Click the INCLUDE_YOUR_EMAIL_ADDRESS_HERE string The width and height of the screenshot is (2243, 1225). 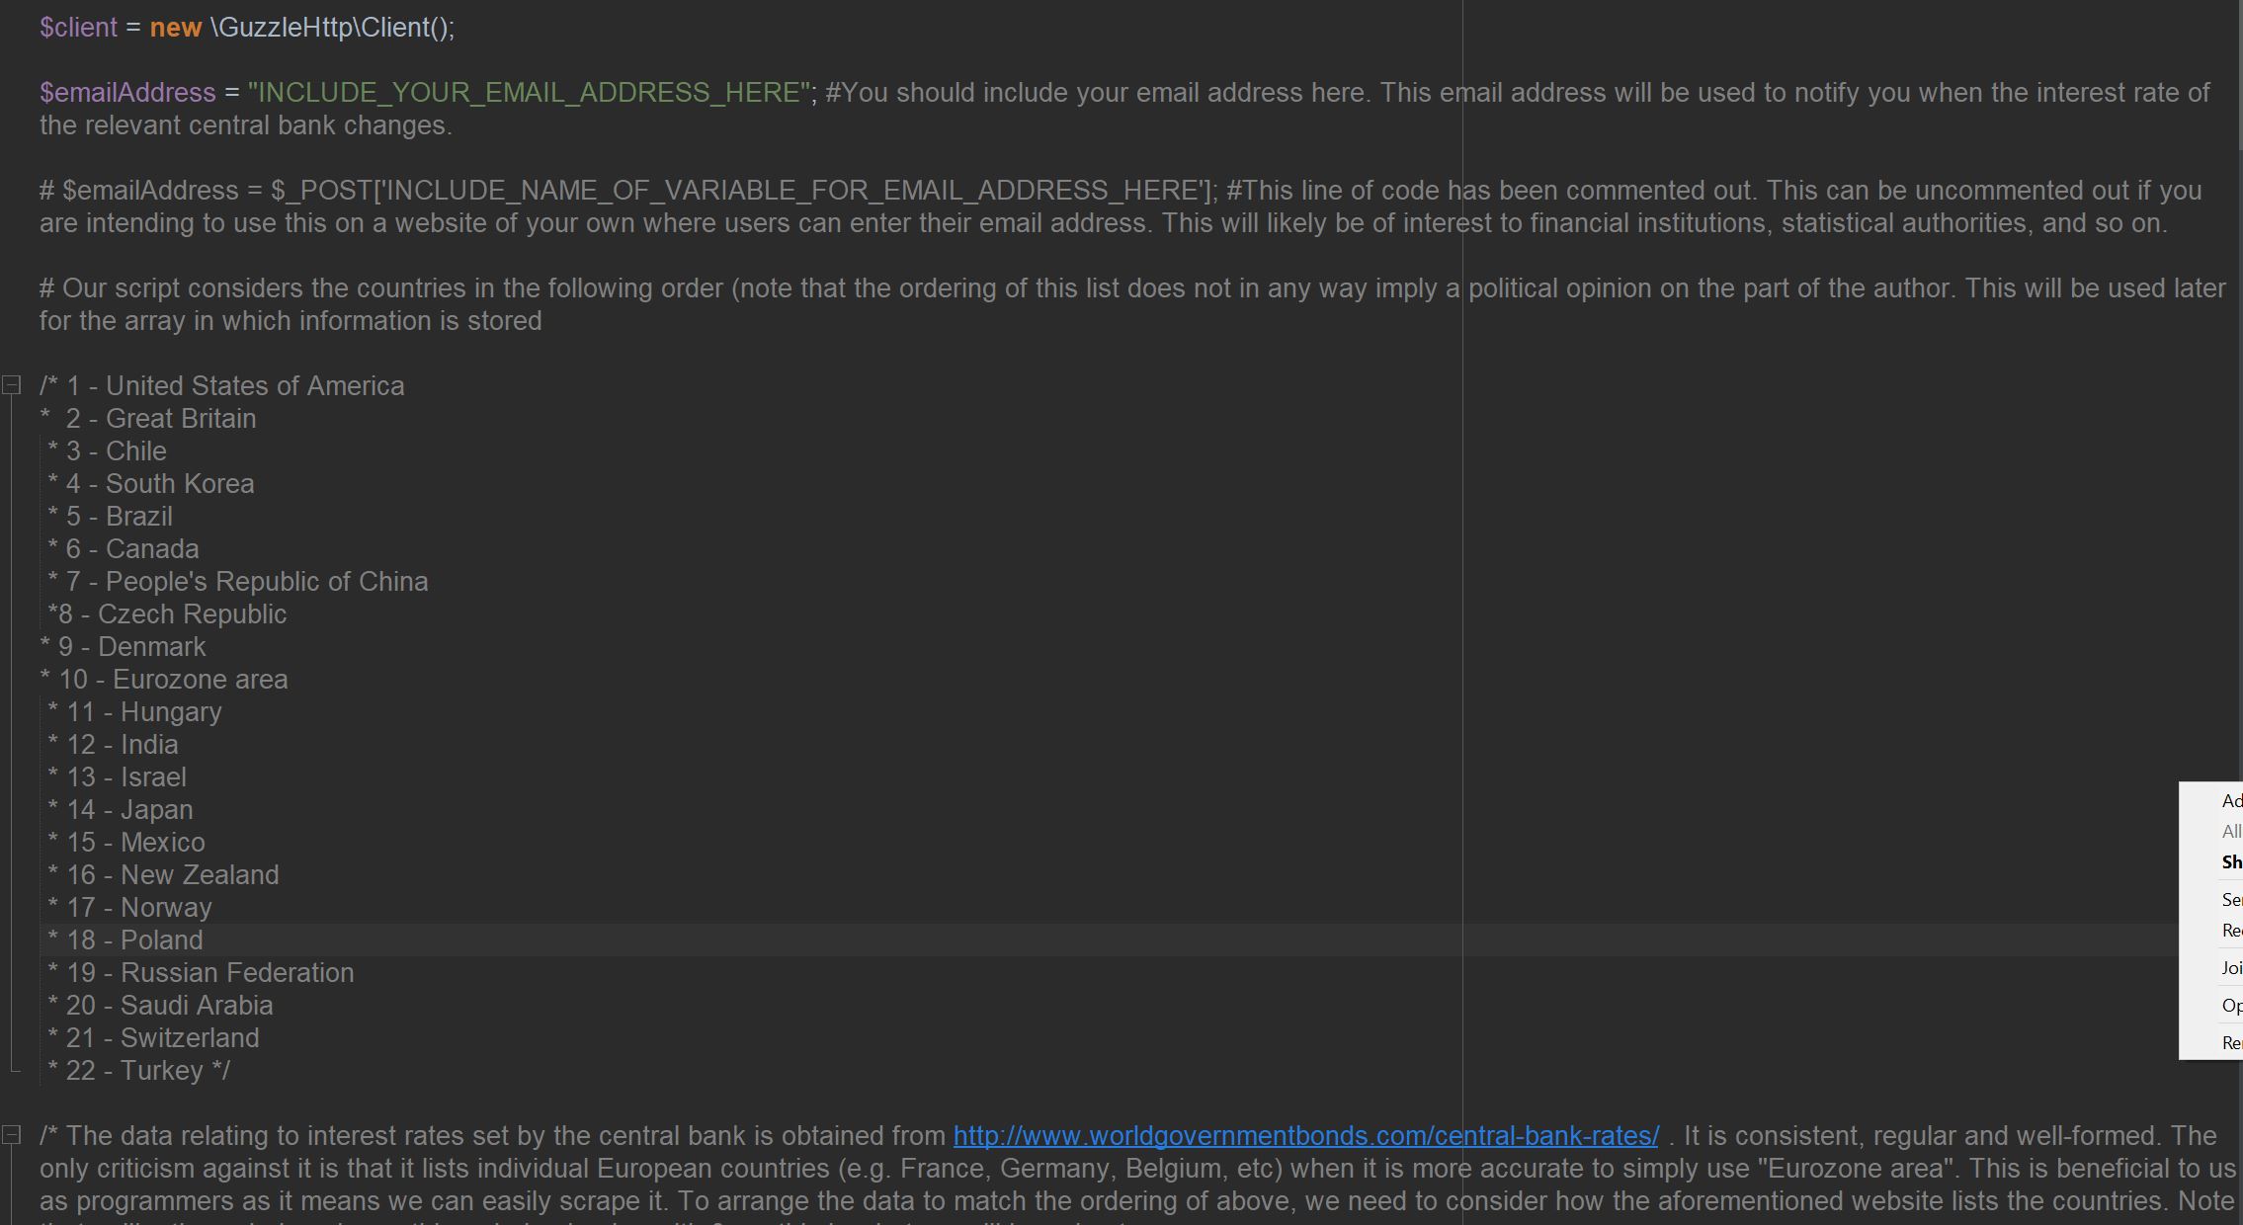[x=530, y=93]
